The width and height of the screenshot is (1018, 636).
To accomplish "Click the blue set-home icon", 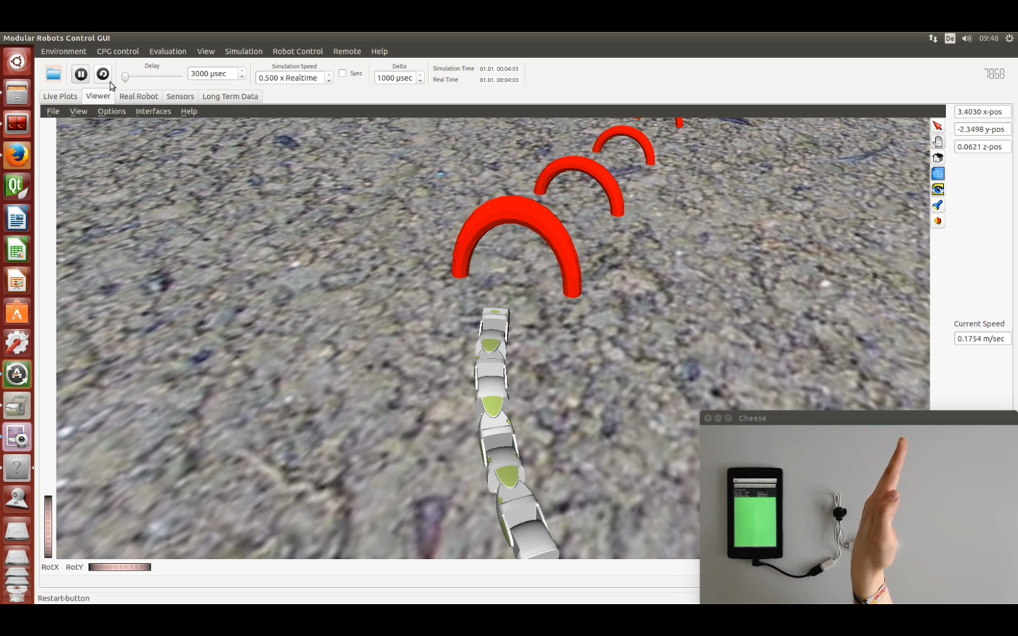I will (x=937, y=174).
